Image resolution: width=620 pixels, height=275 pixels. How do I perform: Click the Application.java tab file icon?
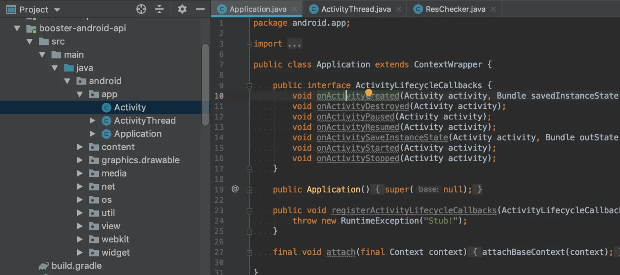[222, 9]
